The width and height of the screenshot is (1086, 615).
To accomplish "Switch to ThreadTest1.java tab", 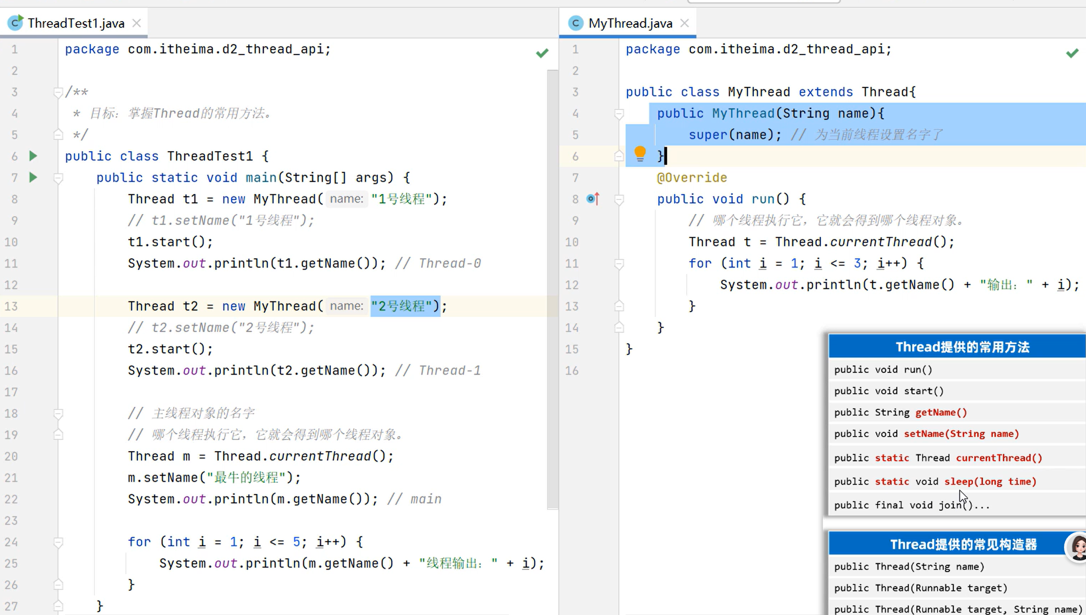I will [x=76, y=23].
